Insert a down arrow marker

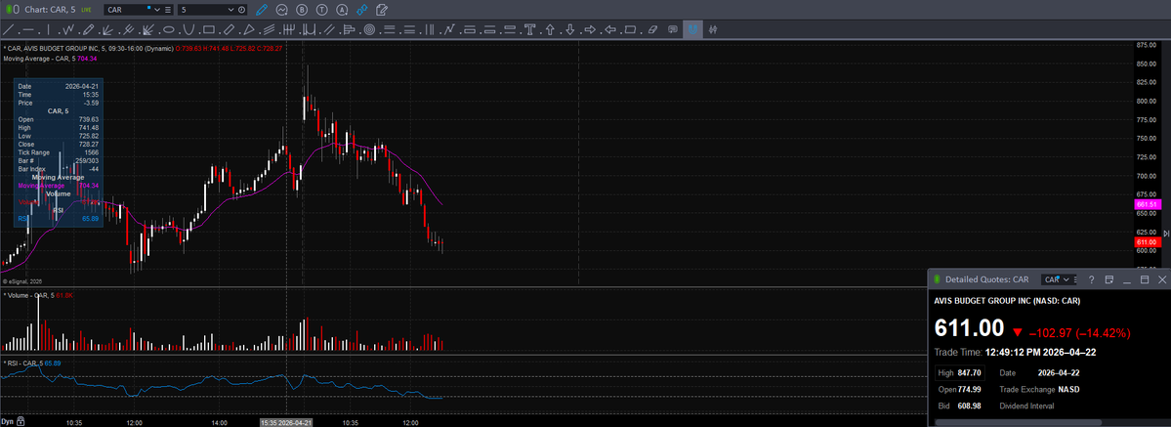click(569, 30)
